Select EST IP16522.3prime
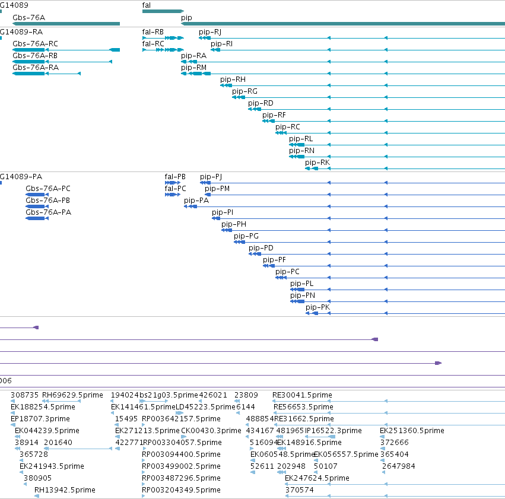The width and height of the screenshot is (505, 499). 334,431
